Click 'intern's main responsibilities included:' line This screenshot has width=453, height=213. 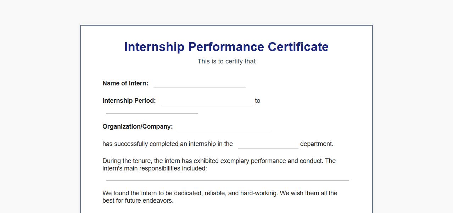tap(155, 168)
